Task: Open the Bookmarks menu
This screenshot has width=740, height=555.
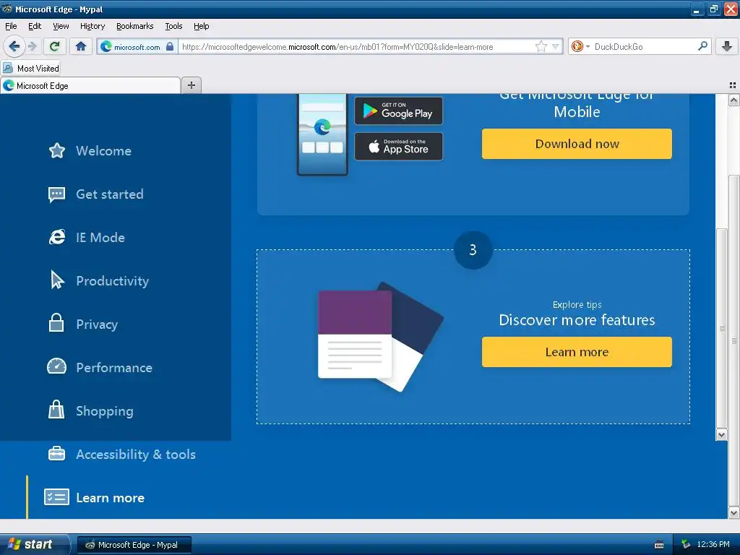Action: point(134,26)
